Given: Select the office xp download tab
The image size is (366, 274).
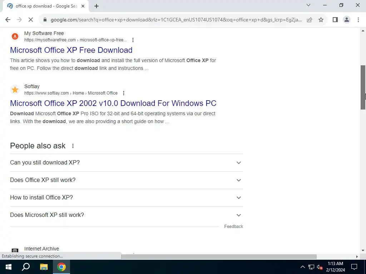Looking at the screenshot, I should point(46,6).
